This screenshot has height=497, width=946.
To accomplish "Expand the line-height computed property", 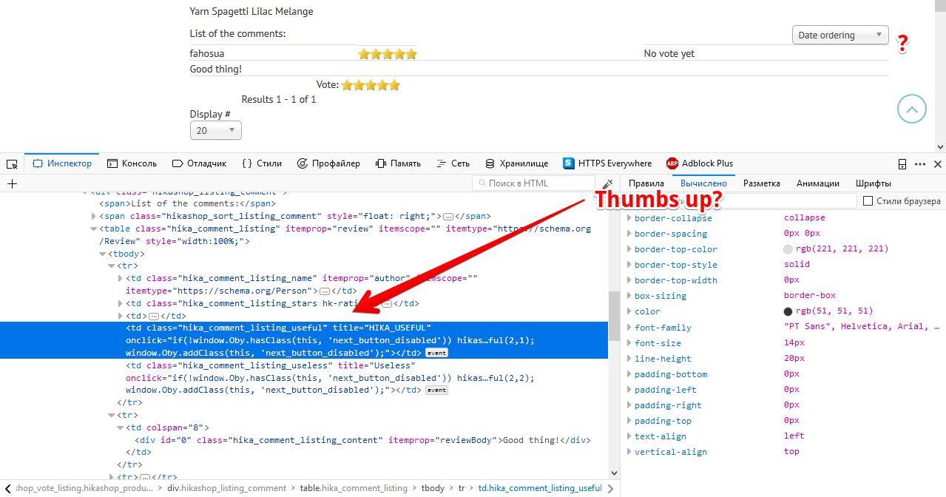I will [629, 358].
